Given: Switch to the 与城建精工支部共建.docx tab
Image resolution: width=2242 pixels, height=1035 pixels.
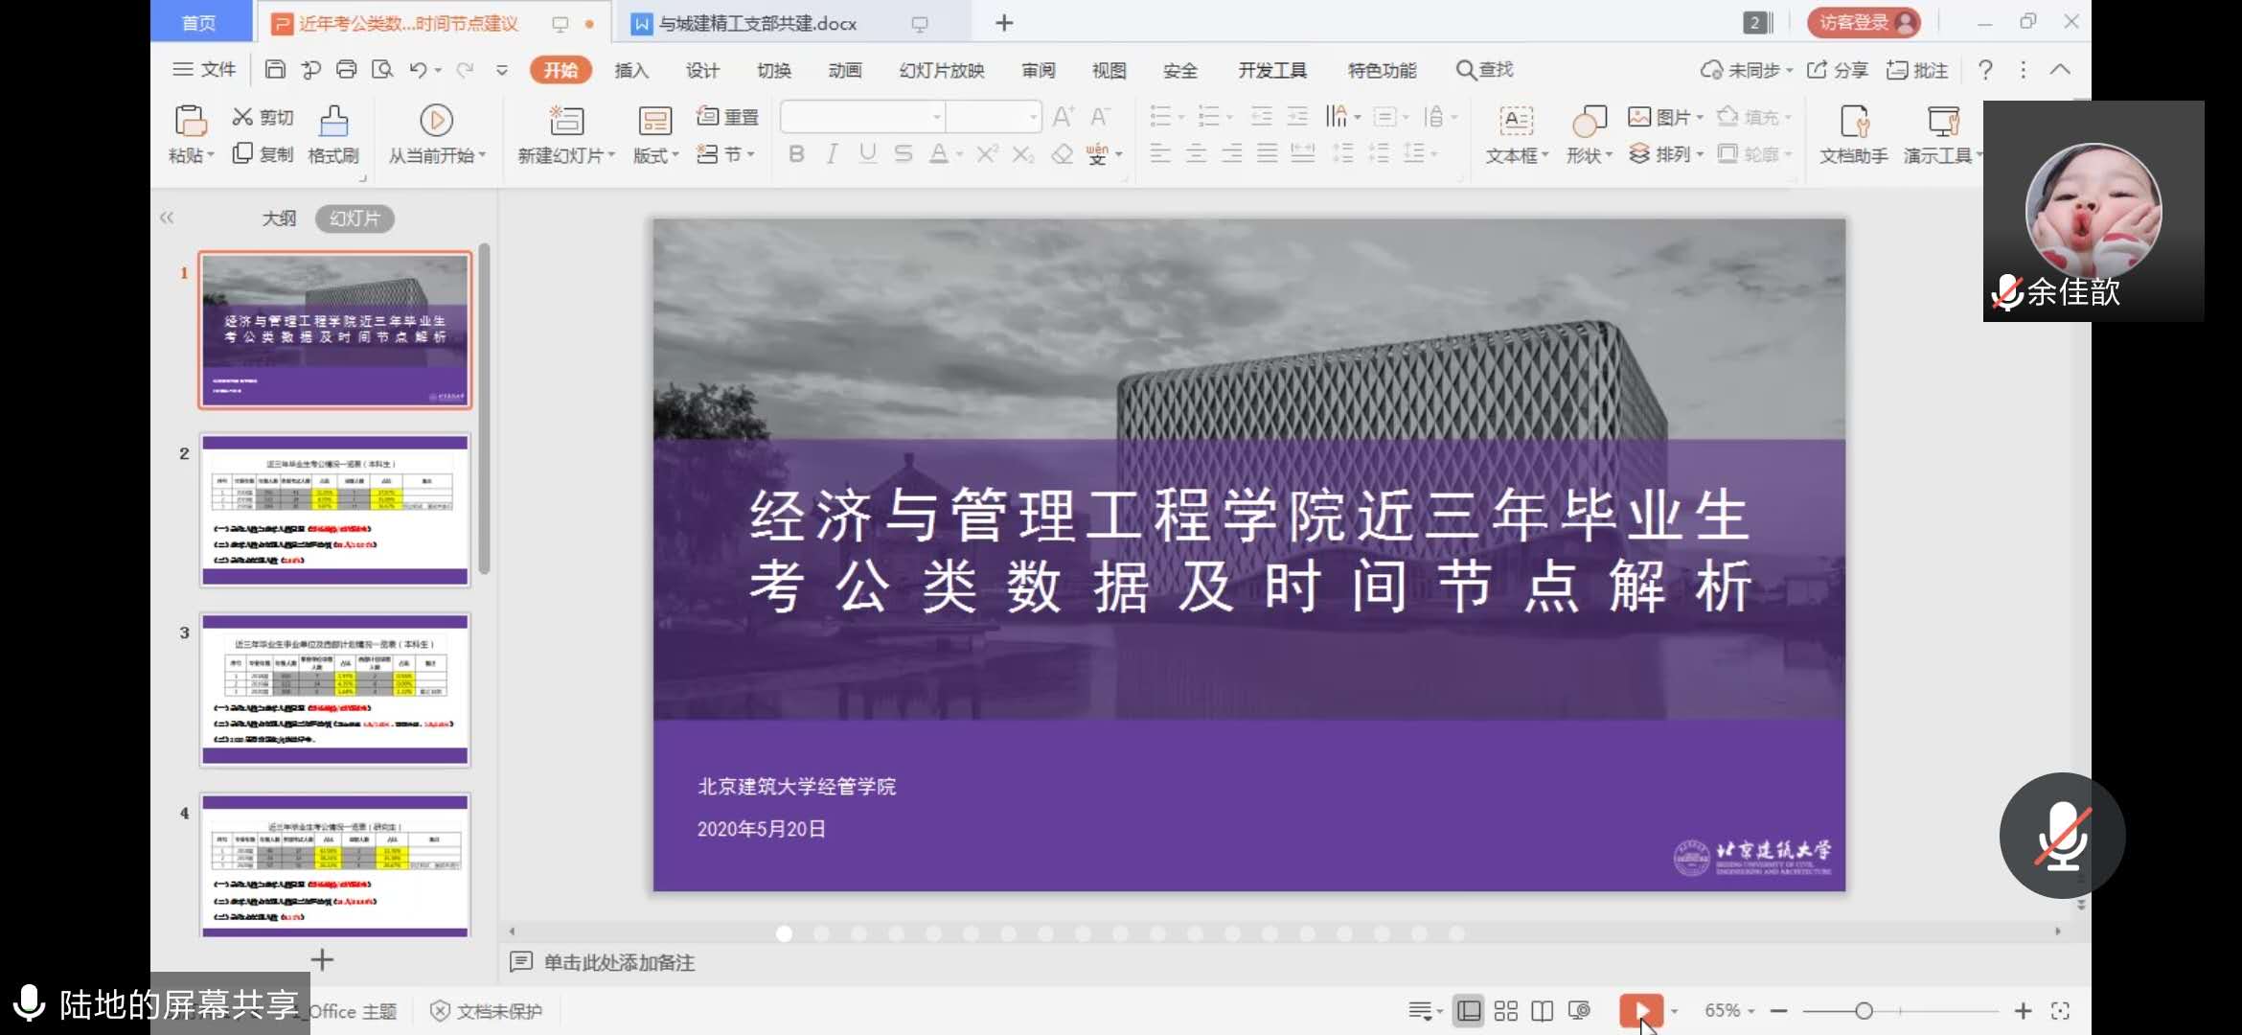Looking at the screenshot, I should click(x=757, y=23).
